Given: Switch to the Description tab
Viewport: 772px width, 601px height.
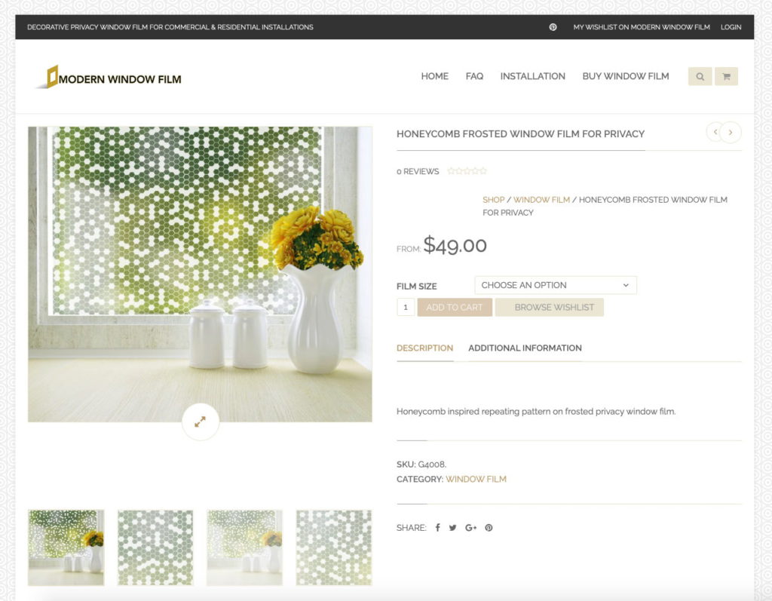Looking at the screenshot, I should point(425,348).
